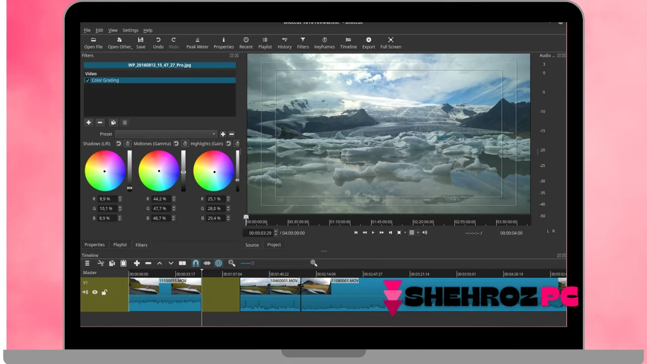Open the Properties panel from the toolbar
This screenshot has width=647, height=364.
coord(223,43)
